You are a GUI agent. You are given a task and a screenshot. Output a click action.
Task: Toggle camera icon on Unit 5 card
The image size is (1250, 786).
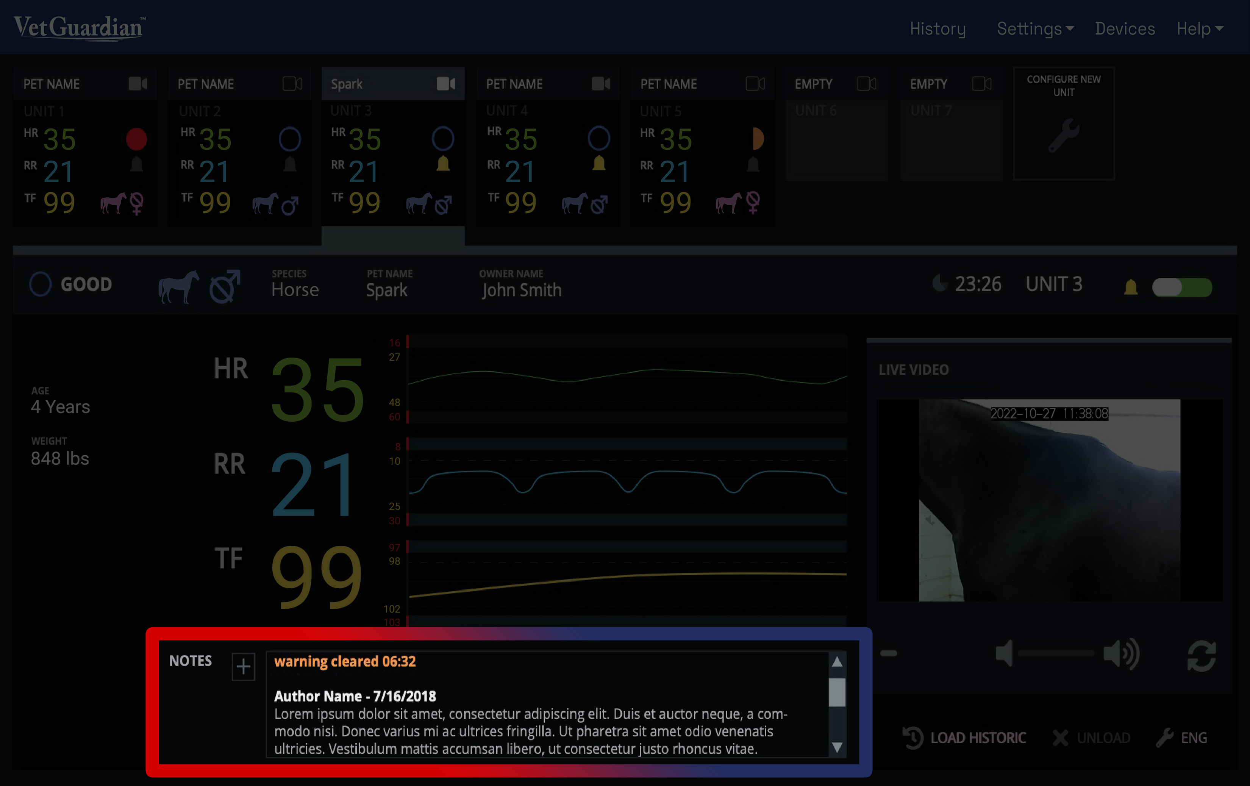[x=755, y=84]
